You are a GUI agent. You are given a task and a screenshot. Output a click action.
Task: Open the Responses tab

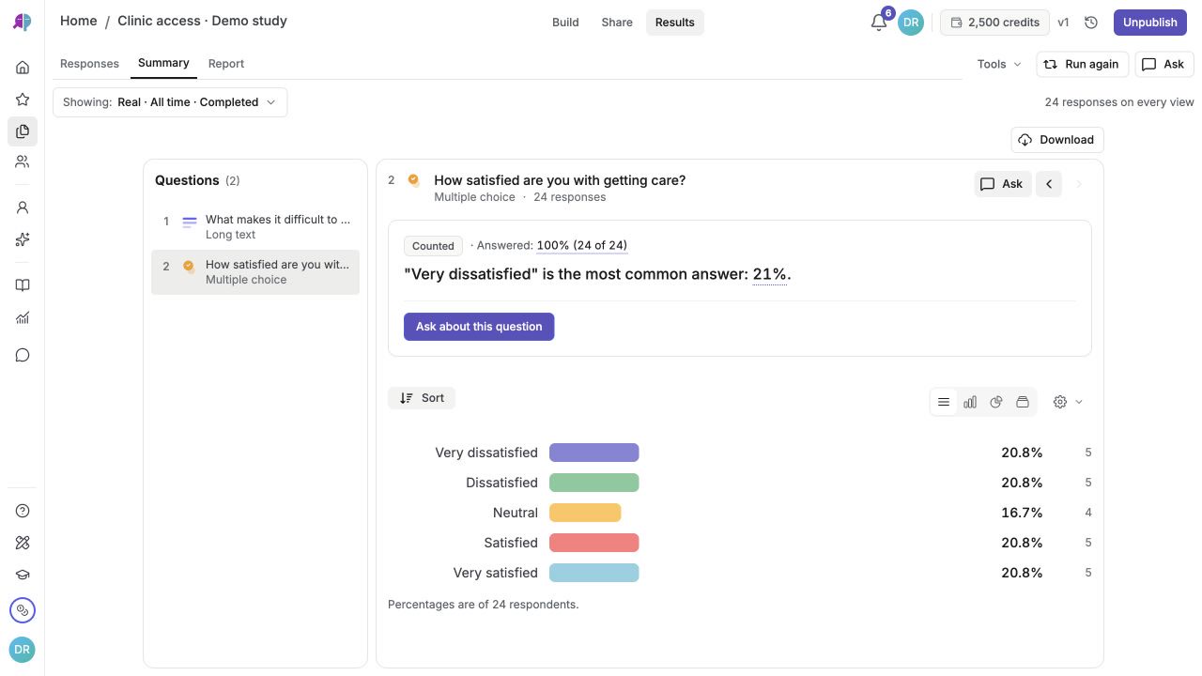coord(89,64)
